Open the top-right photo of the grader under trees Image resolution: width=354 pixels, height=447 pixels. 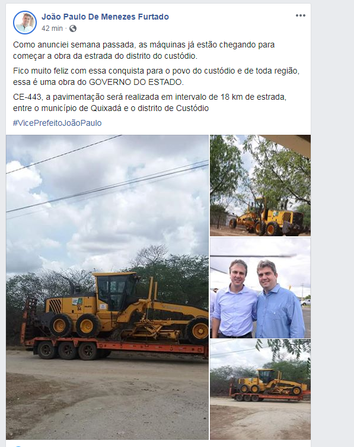click(260, 185)
